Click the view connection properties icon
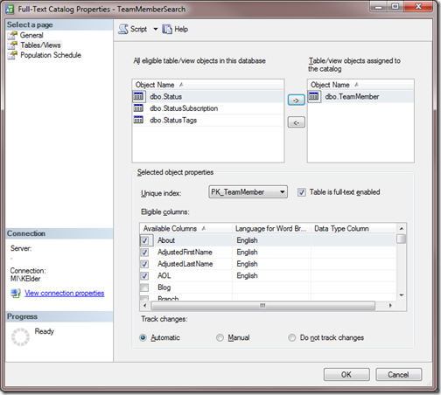Screen dimensions: 441x395 16,293
